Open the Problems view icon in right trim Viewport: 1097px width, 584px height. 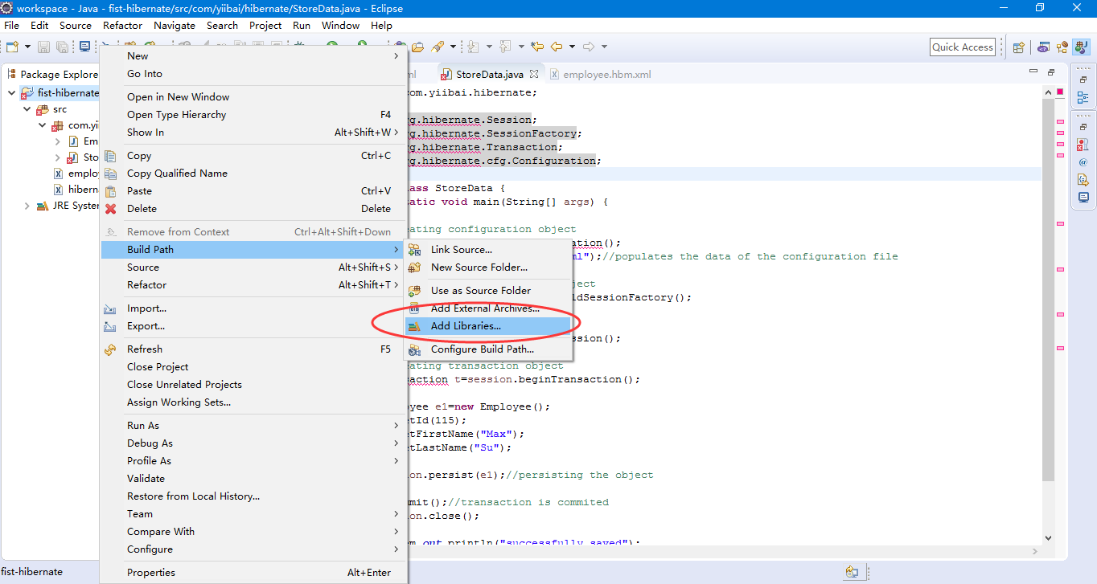pyautogui.click(x=1083, y=145)
